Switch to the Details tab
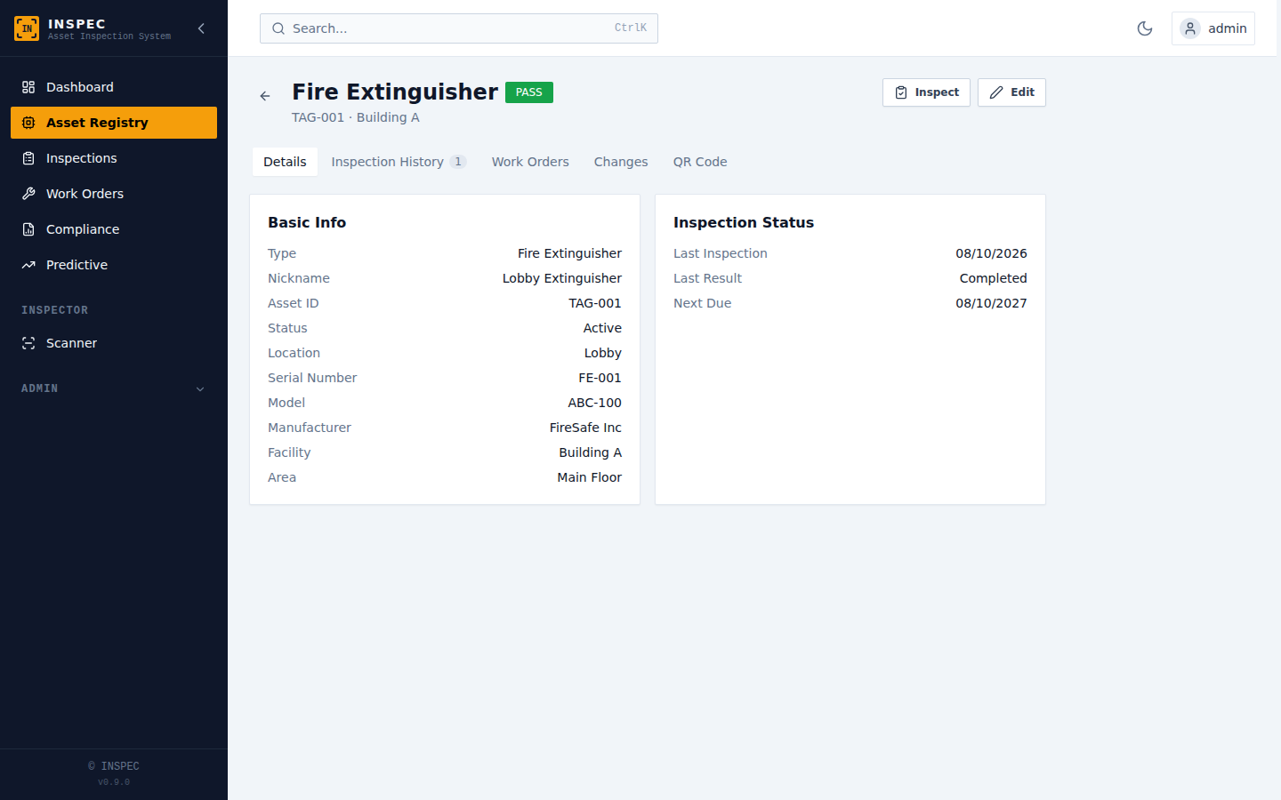1281x800 pixels. tap(285, 162)
